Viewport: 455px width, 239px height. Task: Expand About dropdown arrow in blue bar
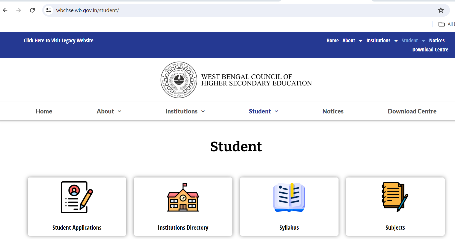coord(361,41)
